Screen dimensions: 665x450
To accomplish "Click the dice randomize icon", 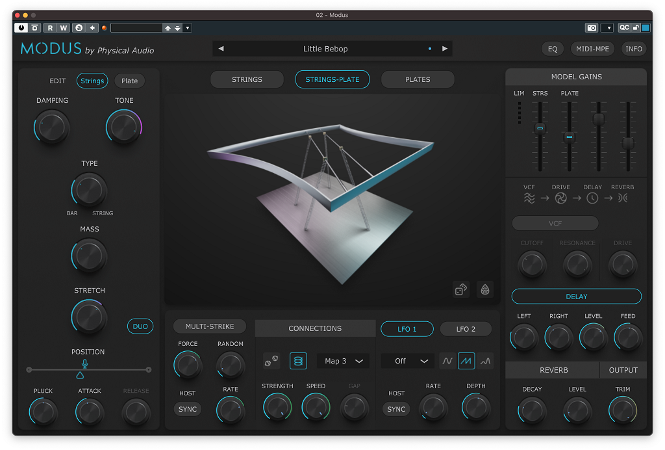I will pyautogui.click(x=461, y=289).
